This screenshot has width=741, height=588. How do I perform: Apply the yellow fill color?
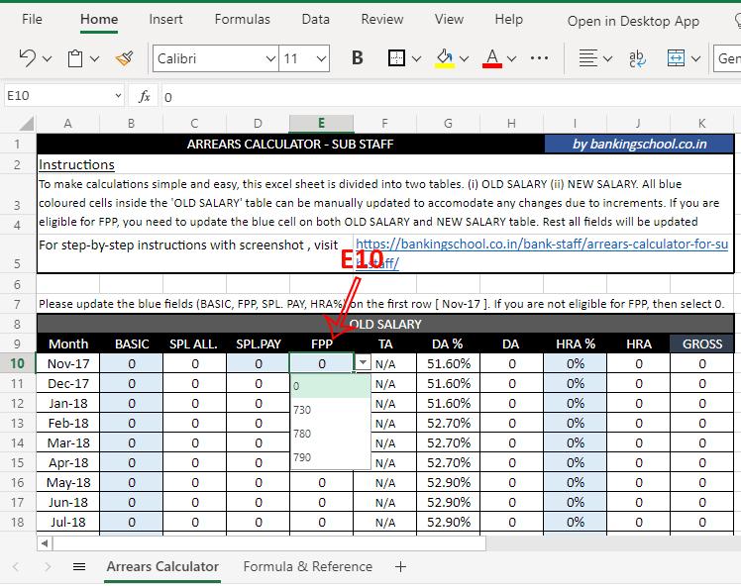pyautogui.click(x=445, y=58)
